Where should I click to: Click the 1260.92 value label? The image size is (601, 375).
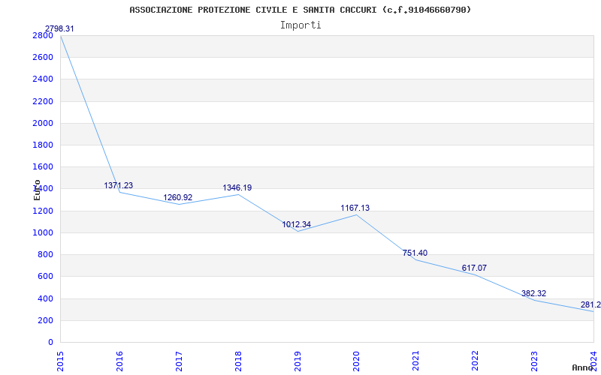click(x=178, y=198)
